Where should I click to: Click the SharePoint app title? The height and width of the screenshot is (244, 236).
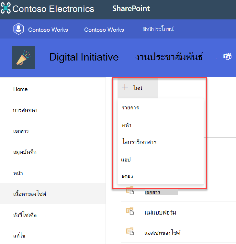[131, 8]
